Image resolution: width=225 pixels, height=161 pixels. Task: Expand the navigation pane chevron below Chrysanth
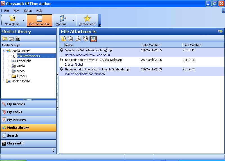click(53, 150)
